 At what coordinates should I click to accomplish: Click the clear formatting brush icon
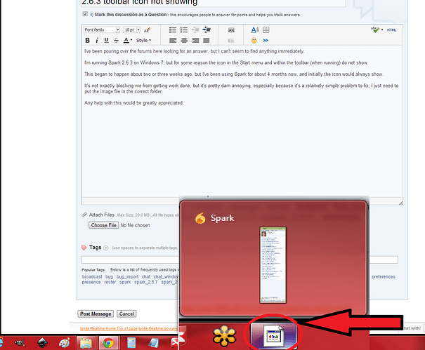click(148, 29)
